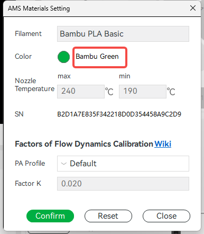Click the Reset button
The width and height of the screenshot is (204, 234).
[x=108, y=216]
